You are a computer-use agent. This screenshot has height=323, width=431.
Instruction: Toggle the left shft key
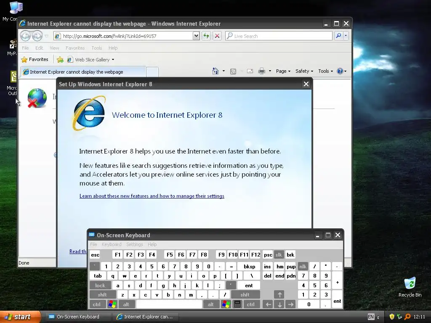[x=102, y=295]
